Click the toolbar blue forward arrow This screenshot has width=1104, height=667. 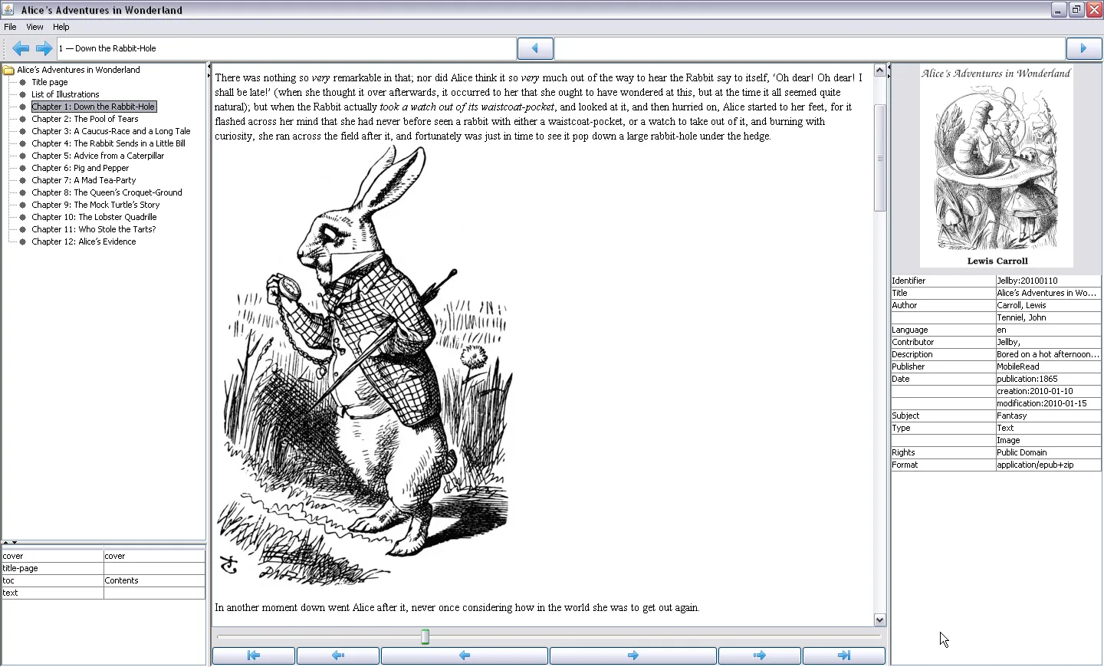44,48
